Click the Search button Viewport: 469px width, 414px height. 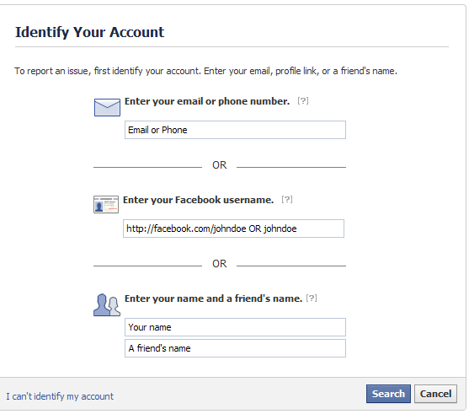pyautogui.click(x=388, y=394)
